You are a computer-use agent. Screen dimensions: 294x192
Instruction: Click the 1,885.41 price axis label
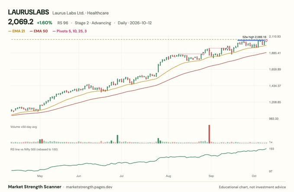275,53
